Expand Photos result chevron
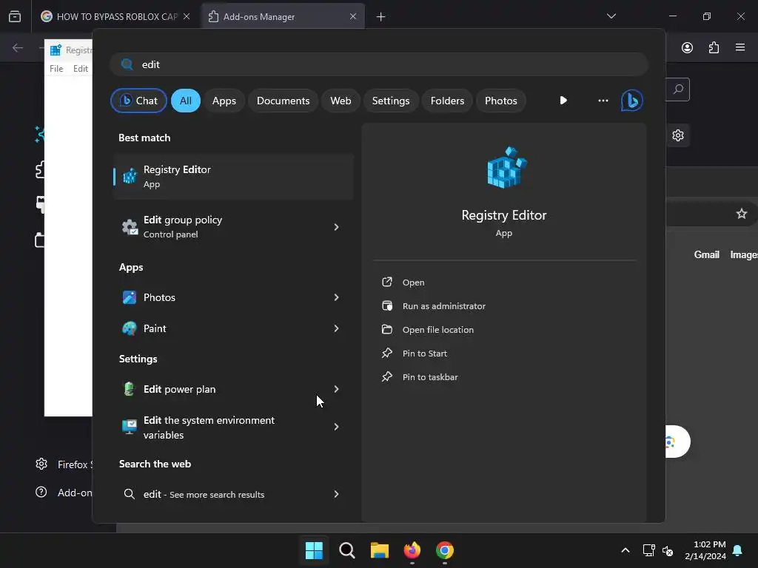The width and height of the screenshot is (758, 568). point(337,297)
